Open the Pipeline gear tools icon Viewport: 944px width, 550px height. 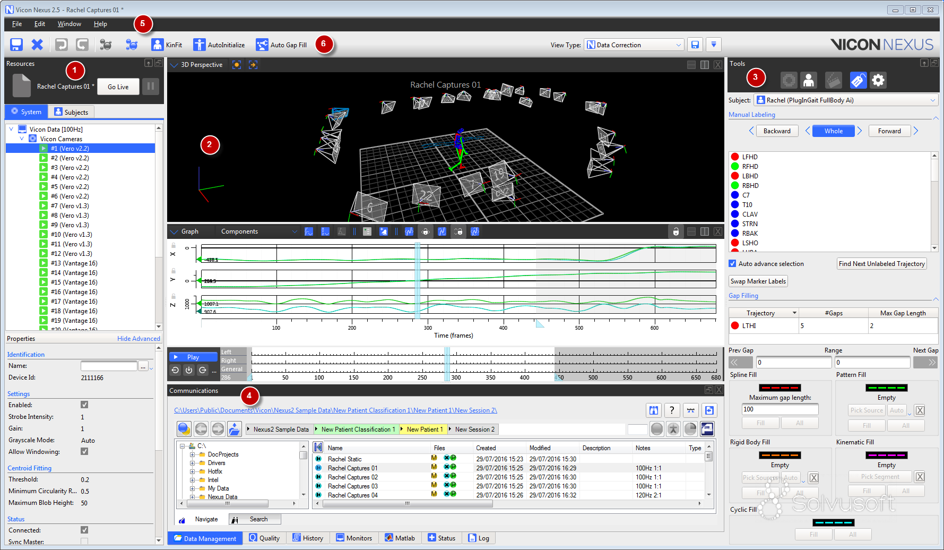[x=878, y=80]
